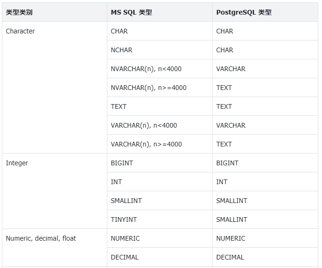Select the Character category cell

[20, 31]
